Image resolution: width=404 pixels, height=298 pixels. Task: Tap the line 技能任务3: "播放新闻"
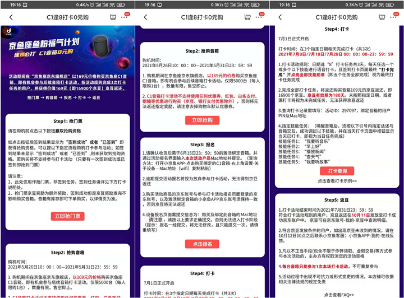[302, 152]
